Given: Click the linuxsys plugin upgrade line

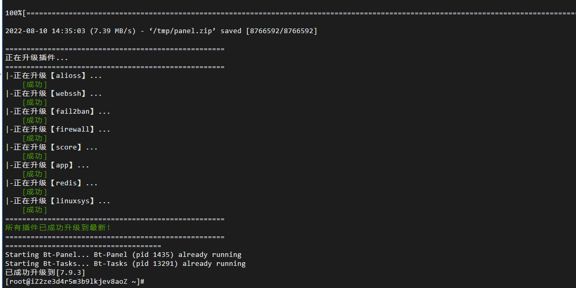Looking at the screenshot, I should coord(57,202).
